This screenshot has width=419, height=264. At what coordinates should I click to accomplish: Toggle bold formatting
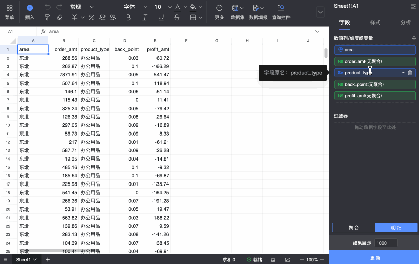[x=128, y=17]
